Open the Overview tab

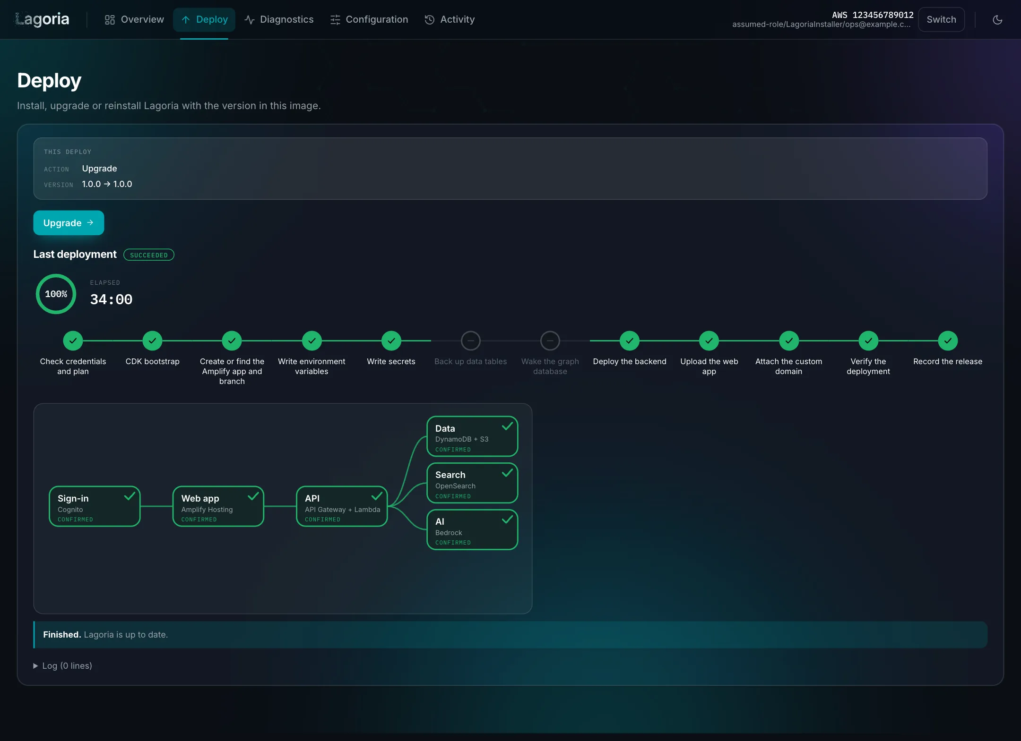[134, 19]
